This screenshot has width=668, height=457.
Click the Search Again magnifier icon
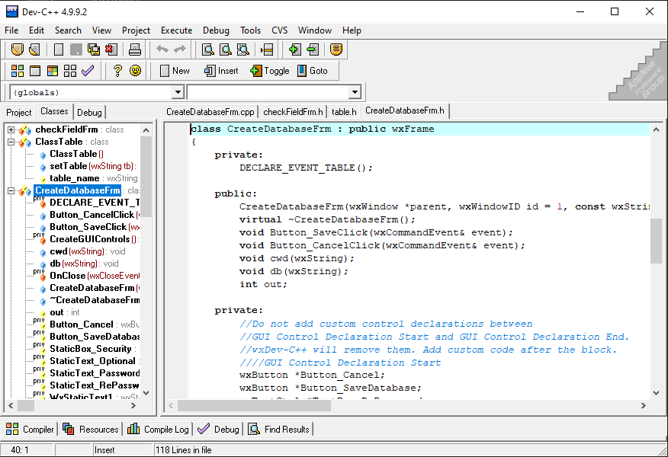242,50
